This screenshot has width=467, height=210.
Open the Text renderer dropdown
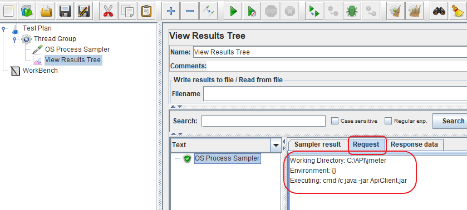(276, 145)
